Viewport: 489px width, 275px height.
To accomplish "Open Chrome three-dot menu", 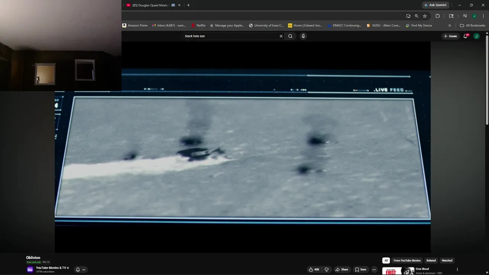I will pos(483,16).
